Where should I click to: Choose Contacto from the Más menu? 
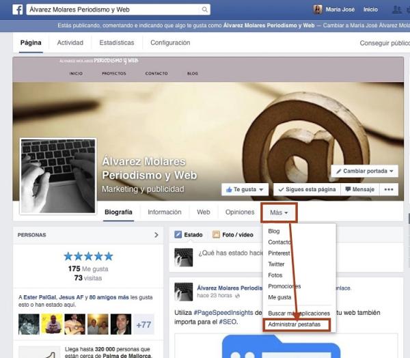(279, 242)
